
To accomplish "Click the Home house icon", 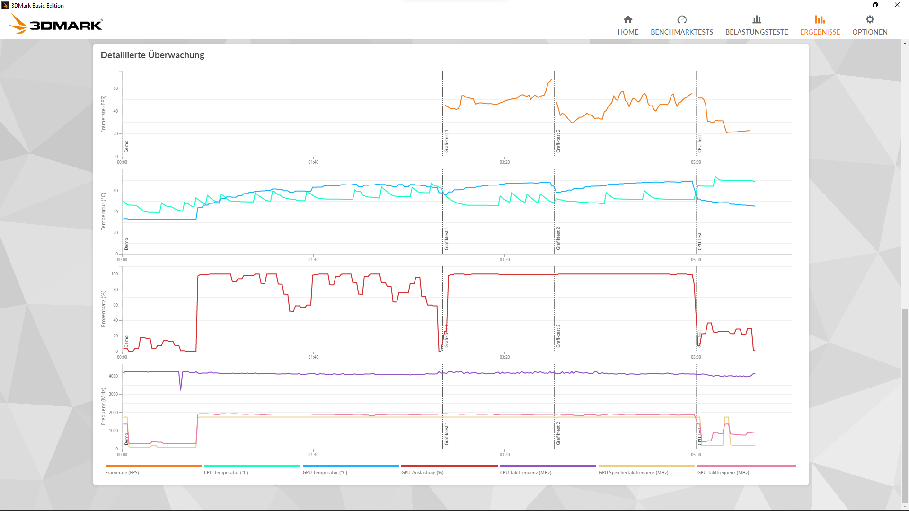I will [x=627, y=19].
